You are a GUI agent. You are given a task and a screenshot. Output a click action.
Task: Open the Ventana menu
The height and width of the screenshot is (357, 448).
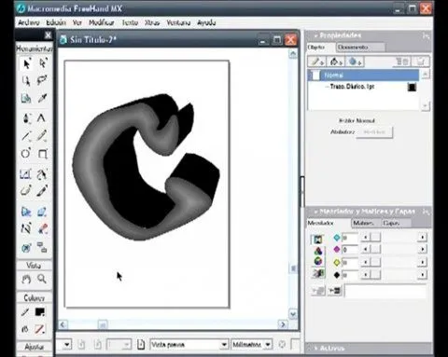click(178, 22)
